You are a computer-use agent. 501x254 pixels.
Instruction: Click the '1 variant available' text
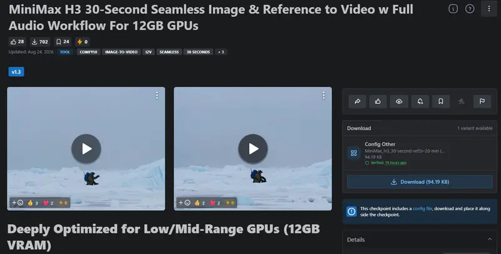(475, 128)
